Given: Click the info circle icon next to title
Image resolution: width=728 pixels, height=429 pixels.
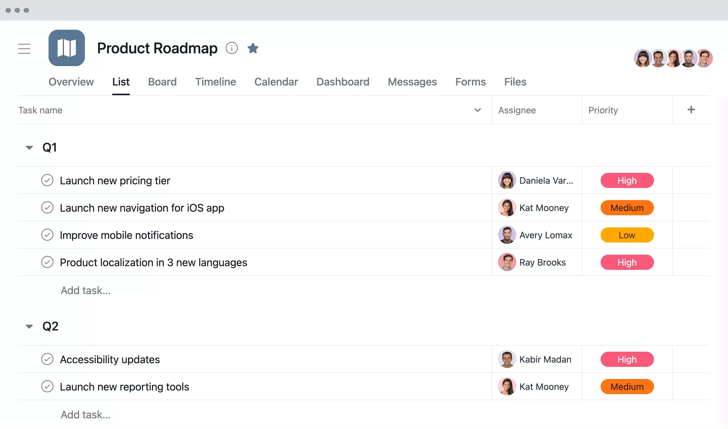Looking at the screenshot, I should (232, 48).
